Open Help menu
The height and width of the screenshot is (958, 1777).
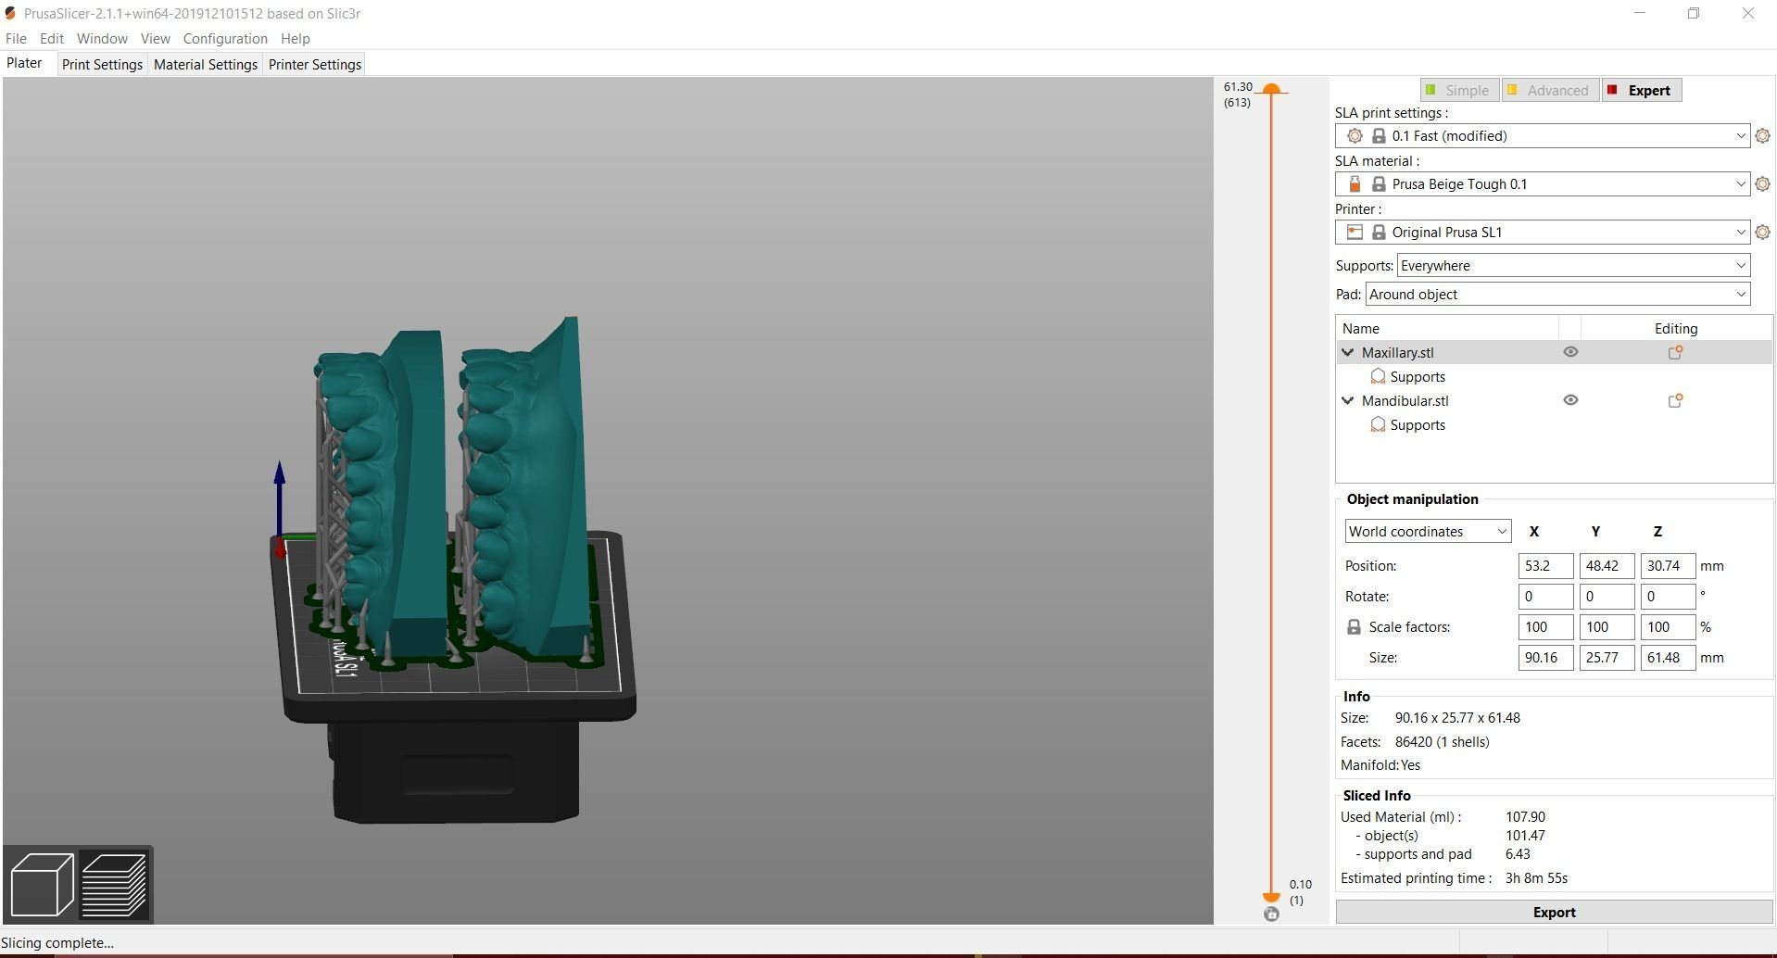coord(296,39)
